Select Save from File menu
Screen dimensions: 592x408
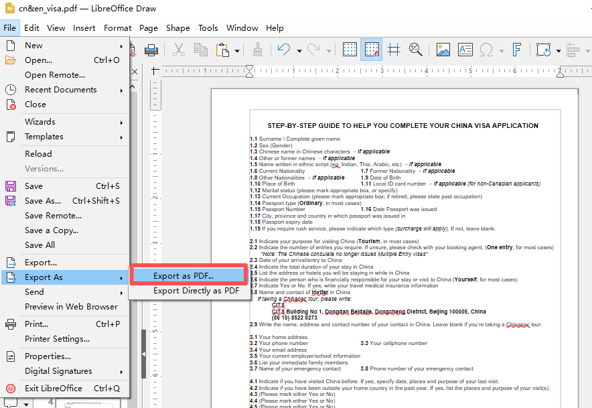point(65,186)
